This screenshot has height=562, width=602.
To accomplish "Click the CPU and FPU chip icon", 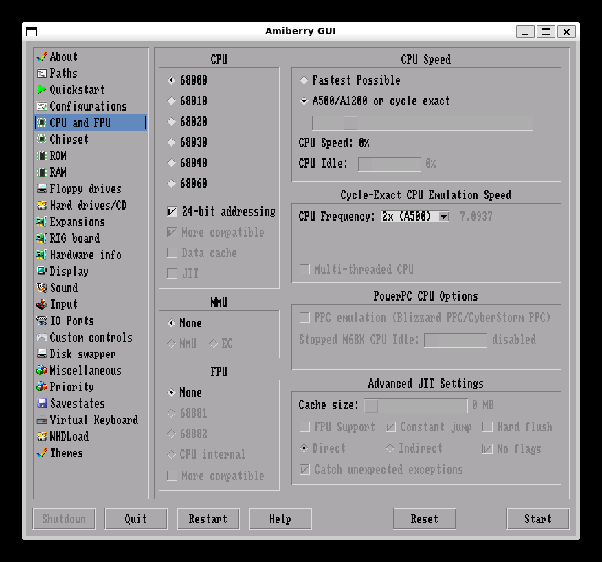I will pos(42,122).
